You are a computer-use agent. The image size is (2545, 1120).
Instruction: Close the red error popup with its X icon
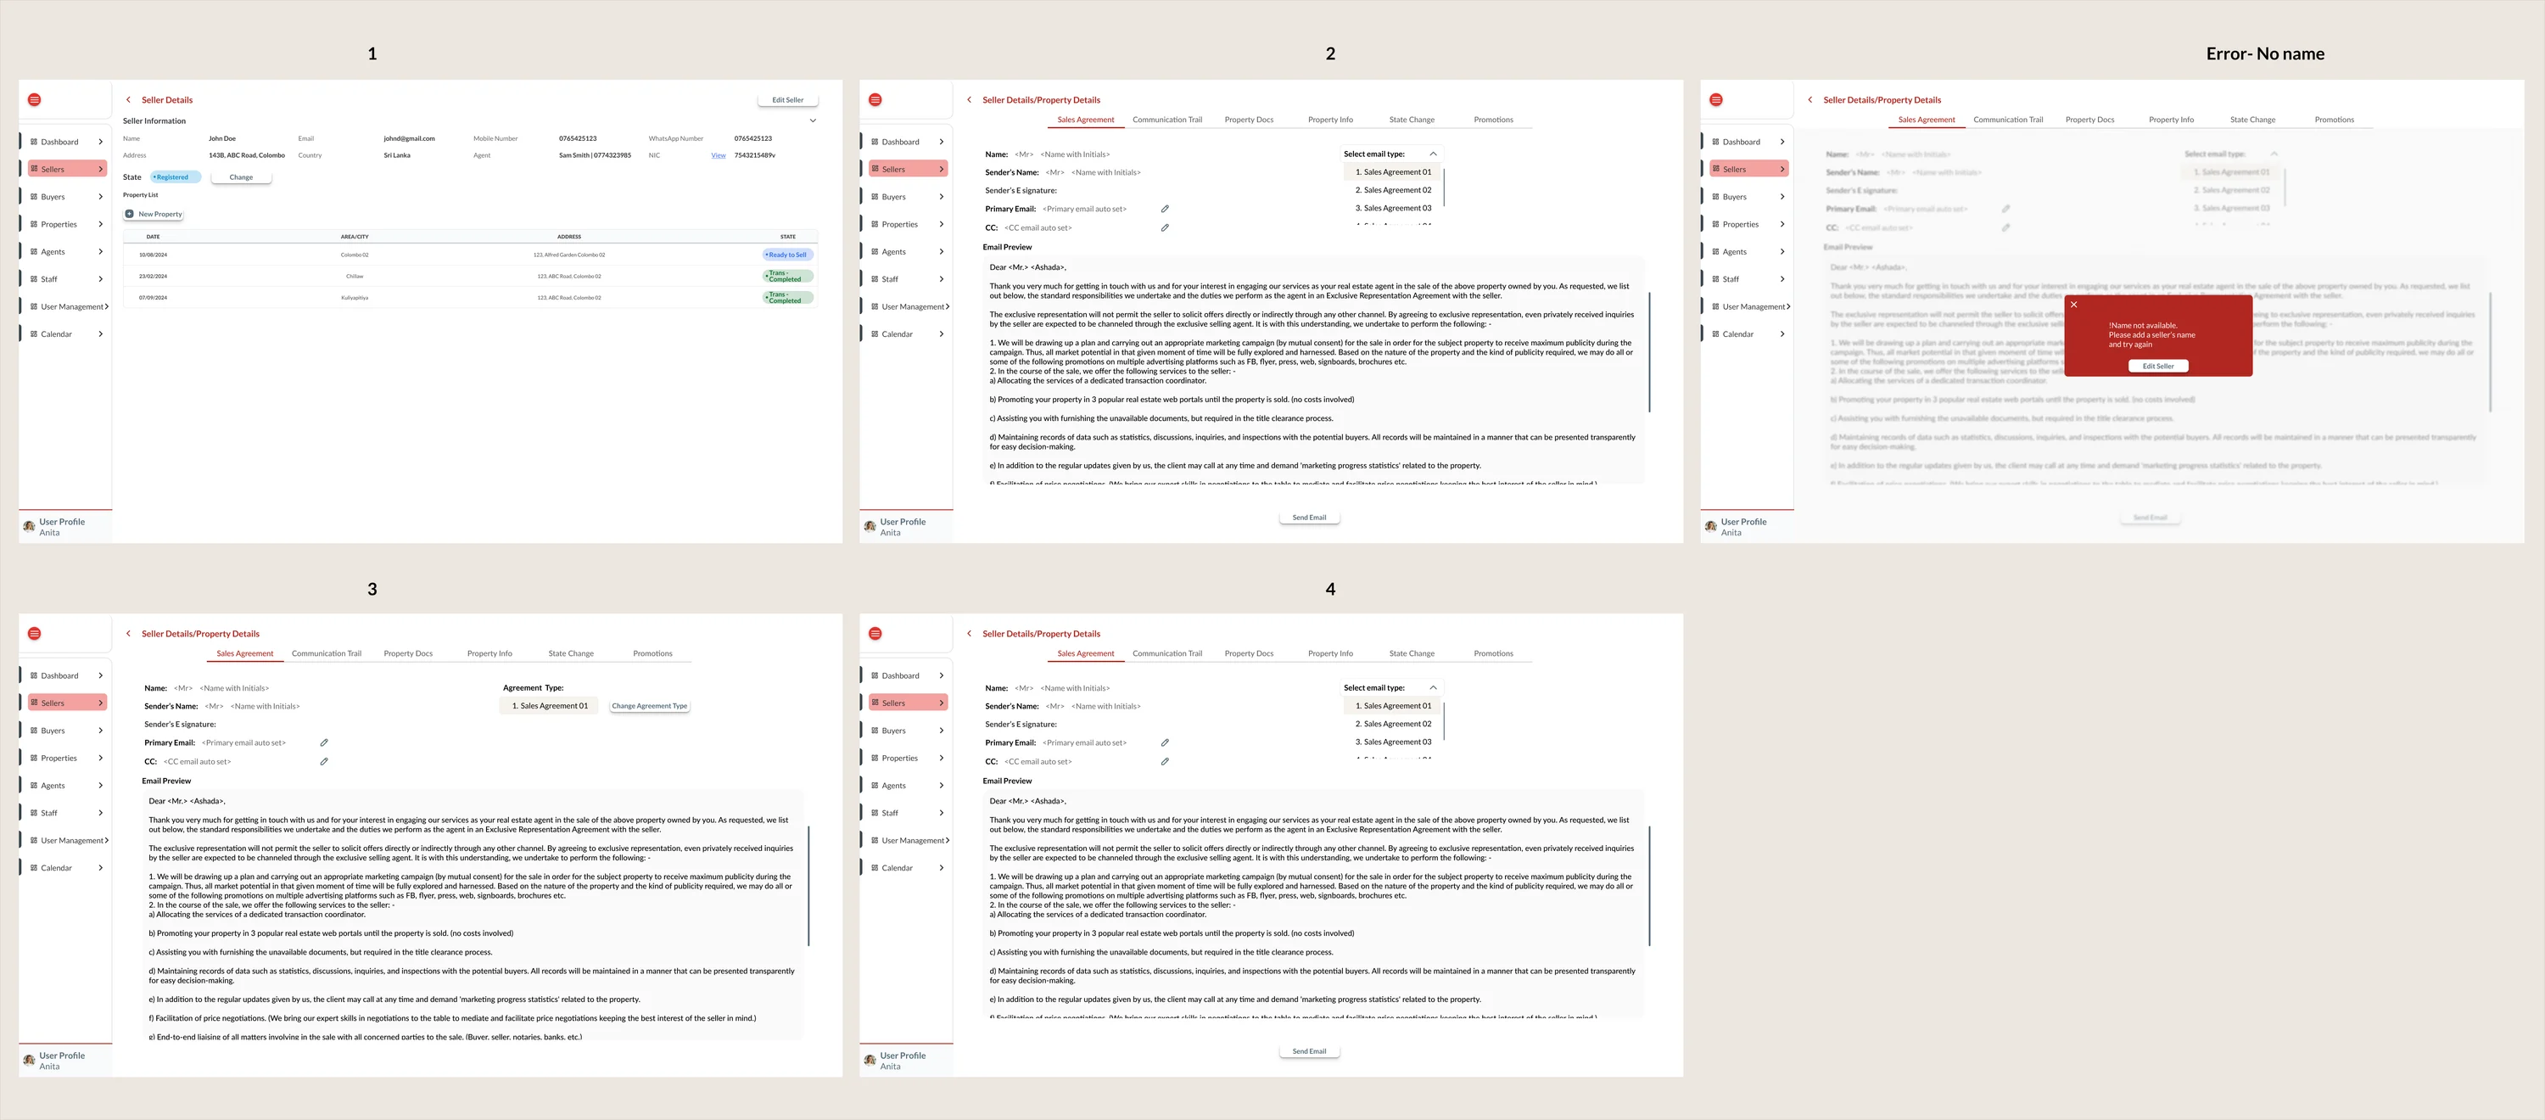pos(2073,305)
